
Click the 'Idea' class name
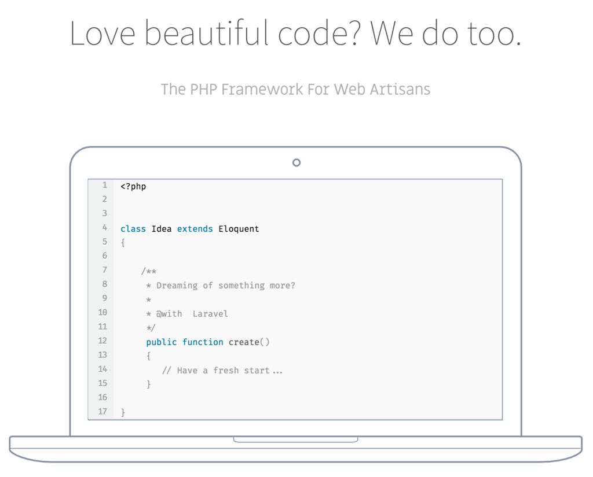click(x=162, y=229)
